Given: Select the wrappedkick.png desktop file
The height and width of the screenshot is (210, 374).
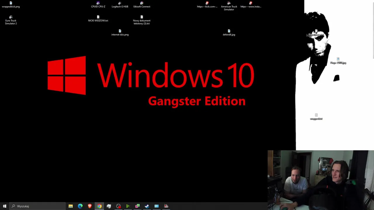Looking at the screenshot, I should pyautogui.click(x=11, y=5).
